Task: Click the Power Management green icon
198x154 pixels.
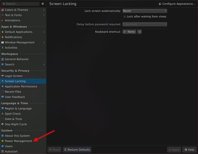Action: [x=2, y=141]
